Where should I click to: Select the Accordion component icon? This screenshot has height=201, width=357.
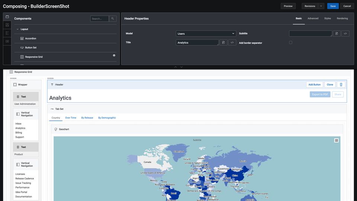[22, 38]
